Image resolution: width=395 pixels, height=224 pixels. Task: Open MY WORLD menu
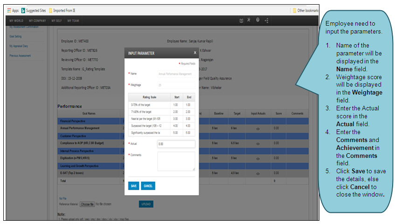(16, 20)
